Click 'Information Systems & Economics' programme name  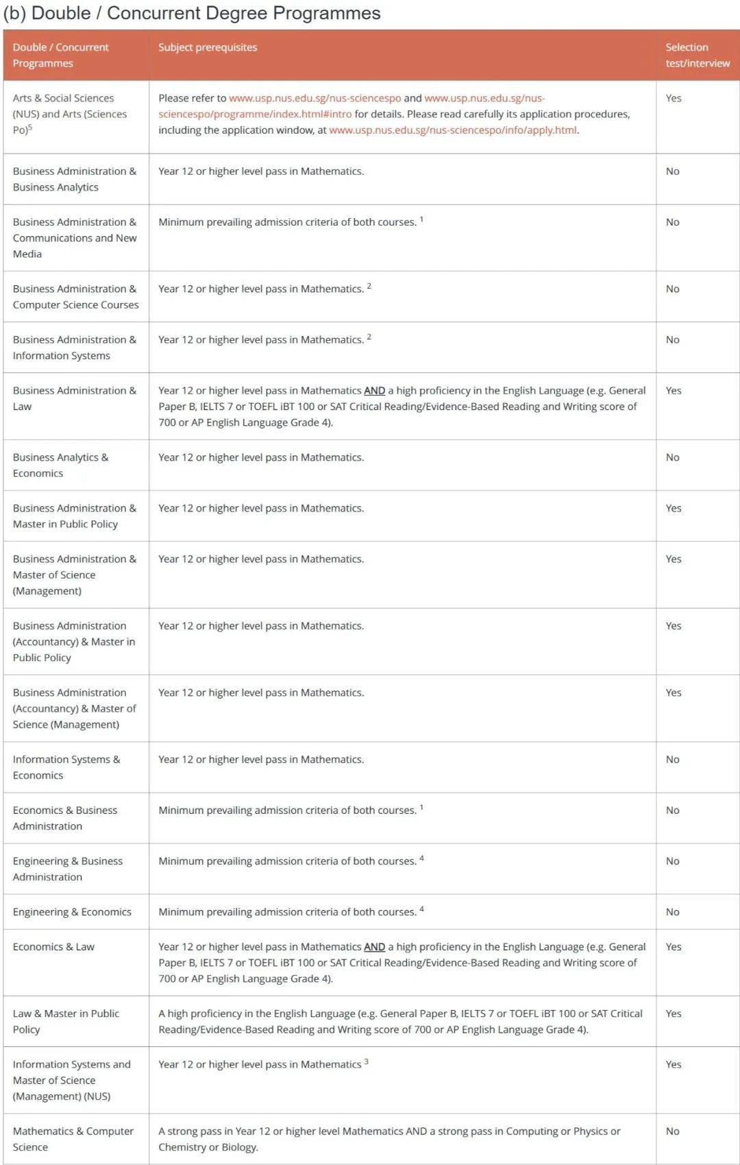point(66,767)
